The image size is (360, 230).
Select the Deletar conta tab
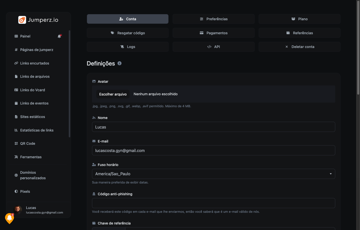click(299, 47)
